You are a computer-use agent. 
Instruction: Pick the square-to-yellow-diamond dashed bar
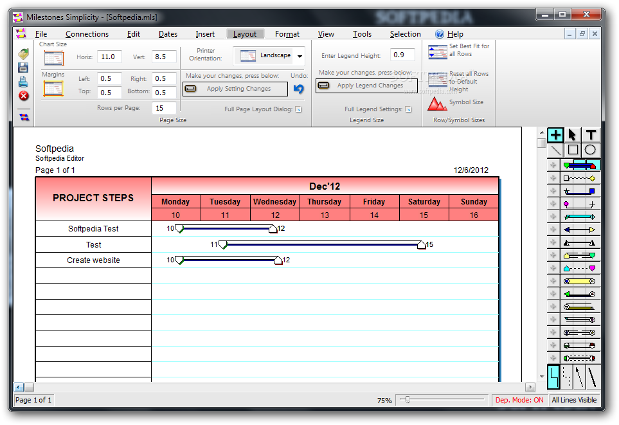(x=580, y=179)
